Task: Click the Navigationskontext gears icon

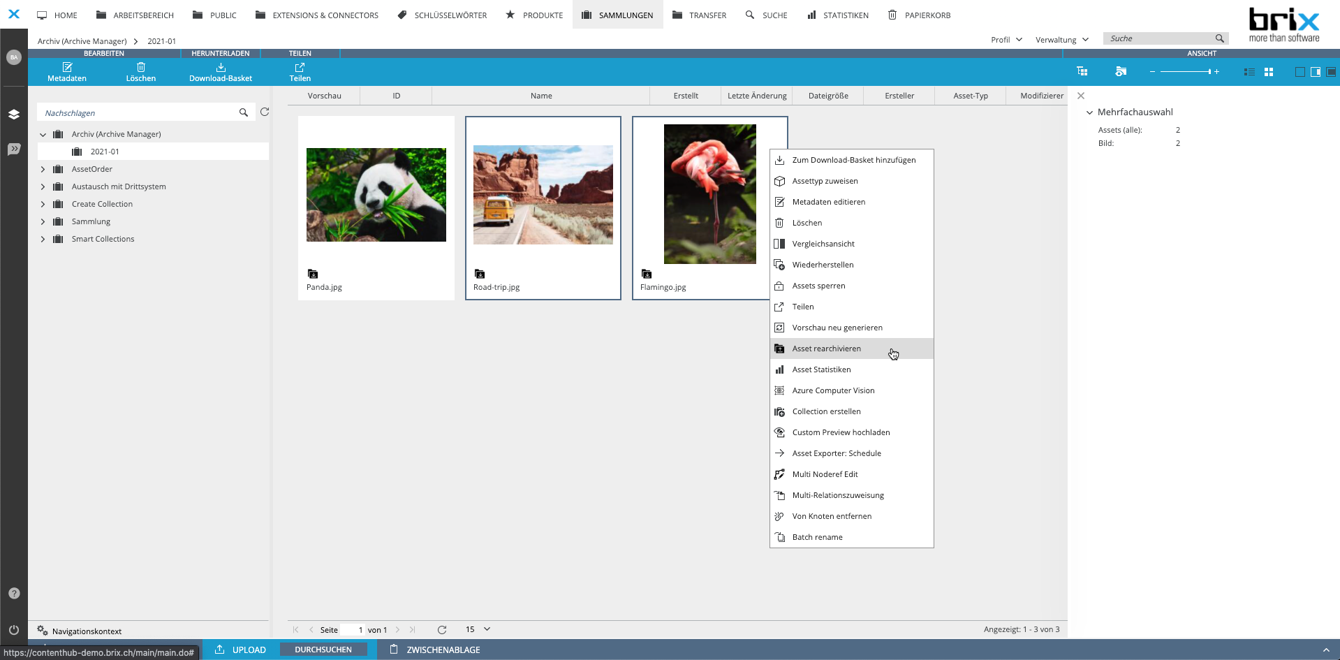Action: click(43, 630)
